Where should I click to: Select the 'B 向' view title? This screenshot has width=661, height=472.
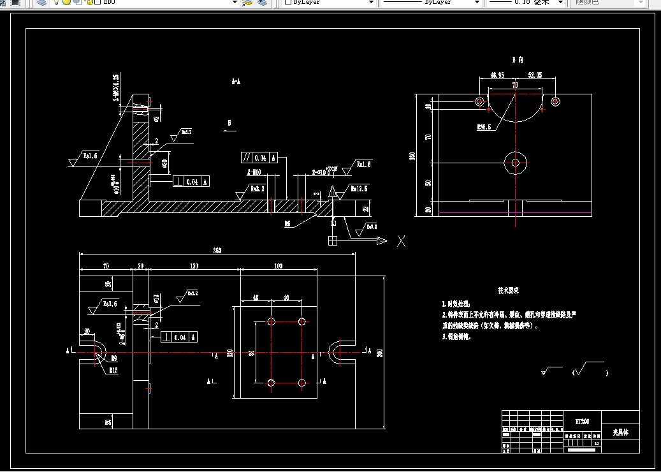517,61
